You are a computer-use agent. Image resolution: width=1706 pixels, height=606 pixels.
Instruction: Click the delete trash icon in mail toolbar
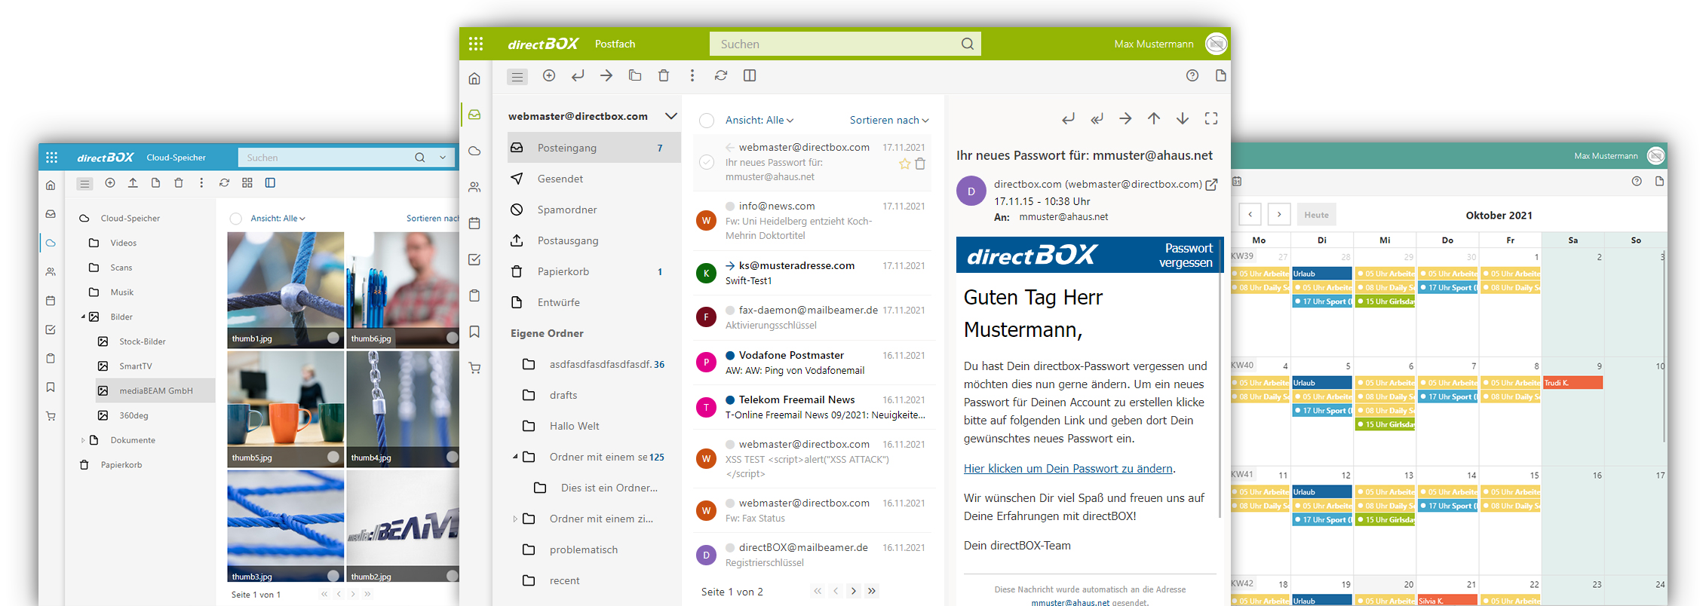click(664, 75)
